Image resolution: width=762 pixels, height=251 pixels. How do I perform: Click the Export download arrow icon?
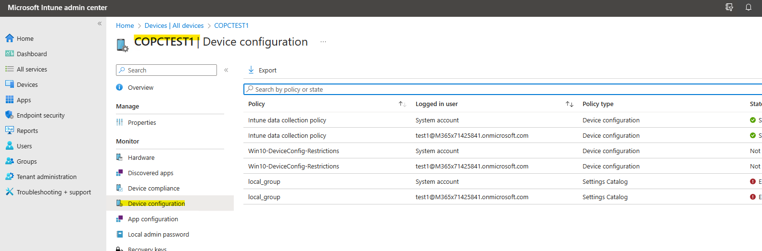pos(251,70)
